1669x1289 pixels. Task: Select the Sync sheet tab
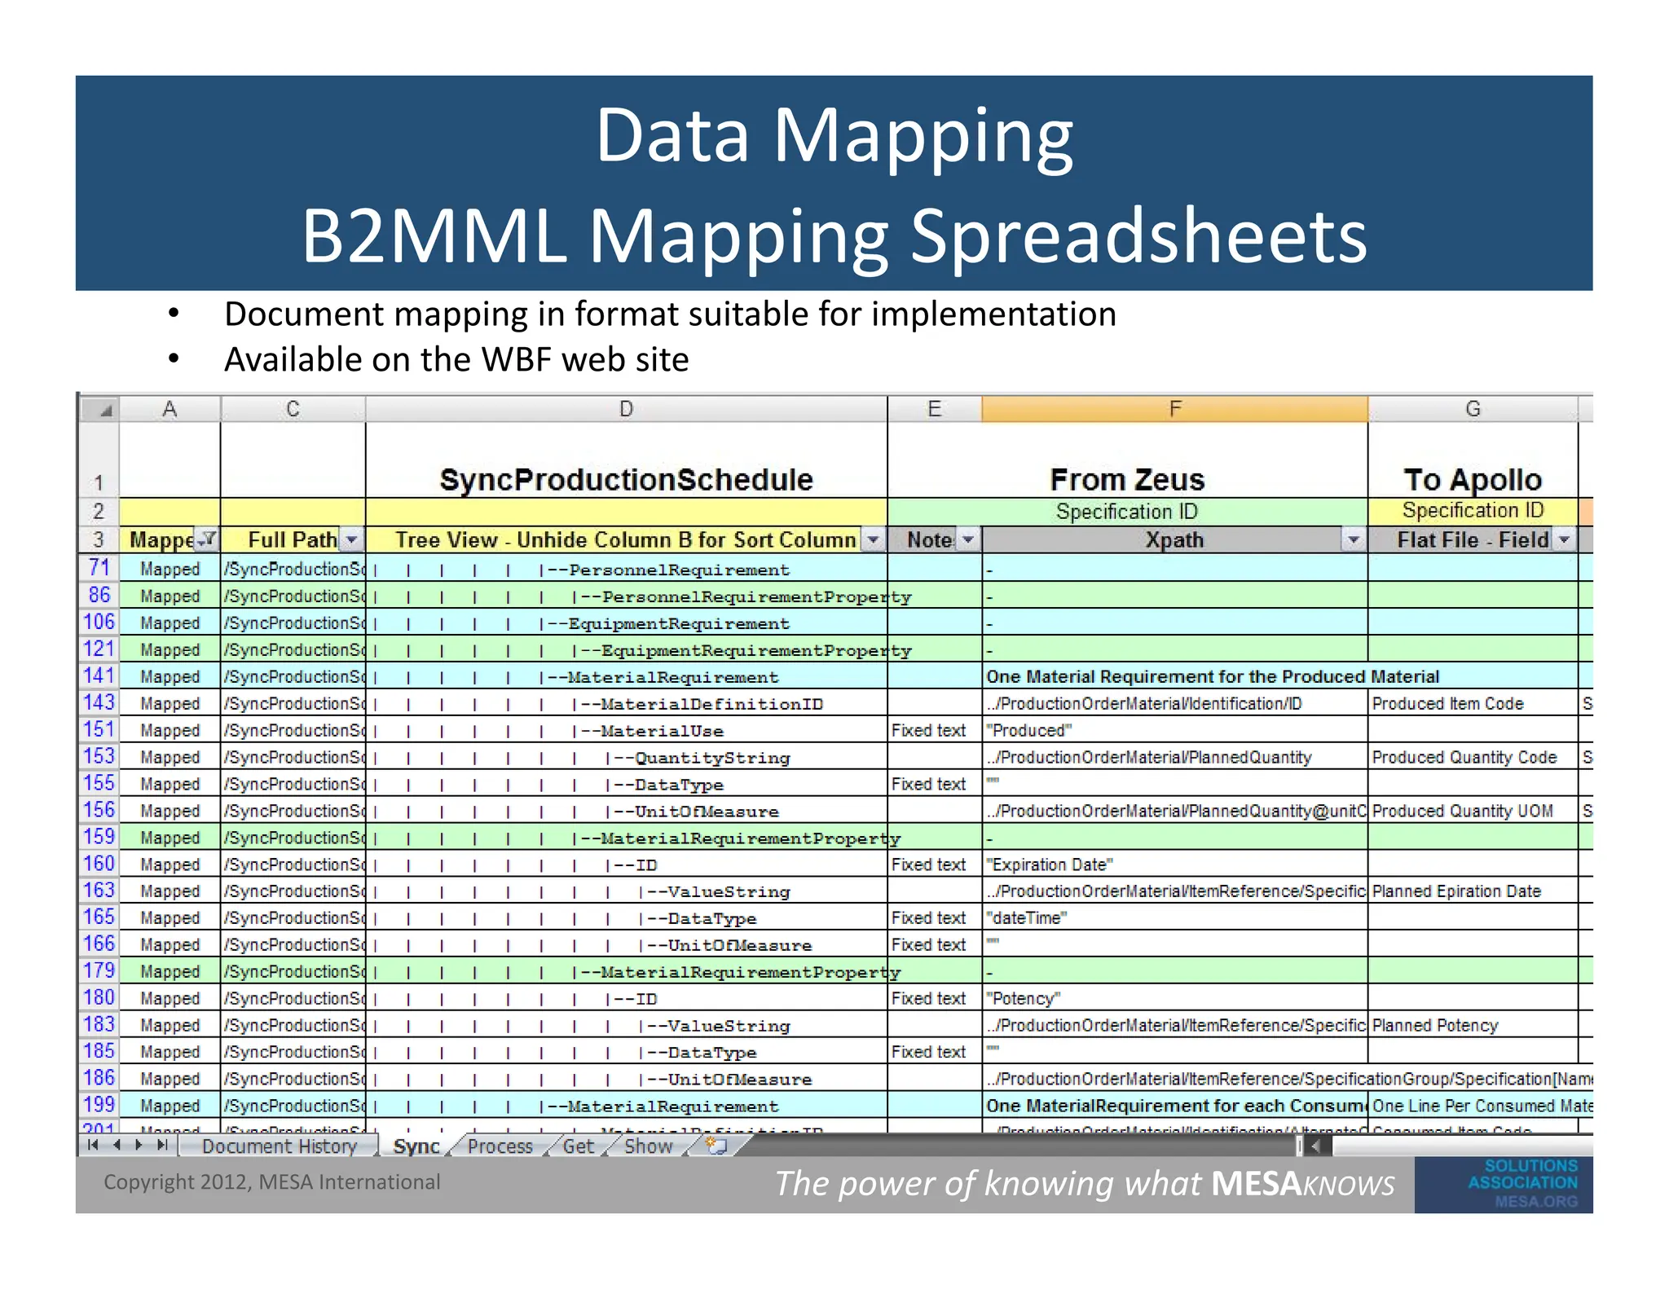click(x=416, y=1146)
